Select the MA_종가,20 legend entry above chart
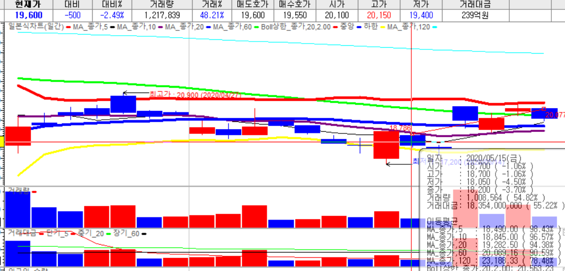Viewport: 565px width, 271px height. tap(184, 27)
